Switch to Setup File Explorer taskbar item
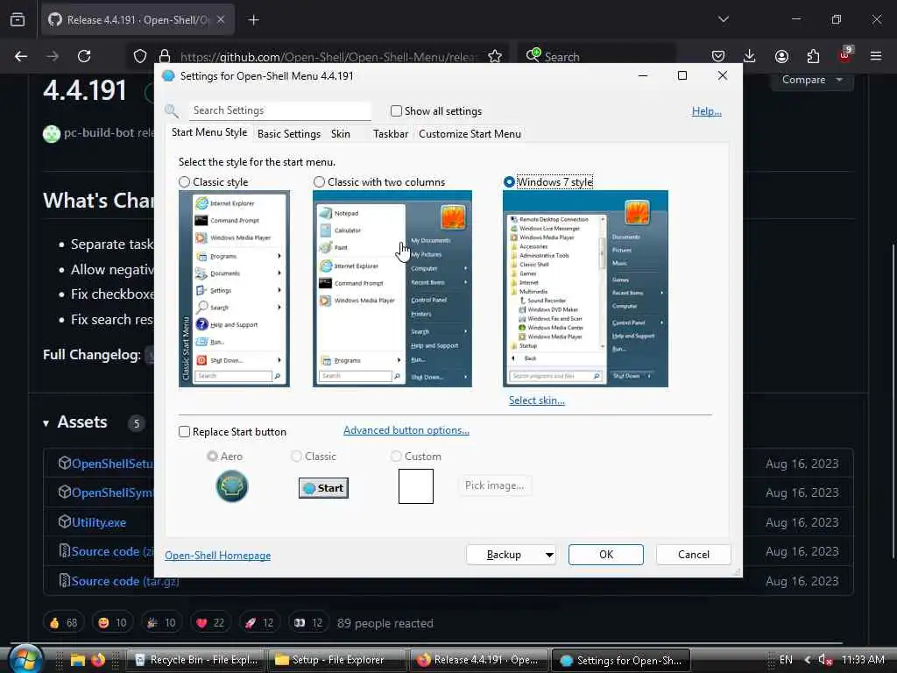Image resolution: width=897 pixels, height=673 pixels. tap(336, 660)
